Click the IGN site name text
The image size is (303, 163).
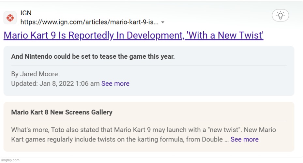(x=26, y=13)
